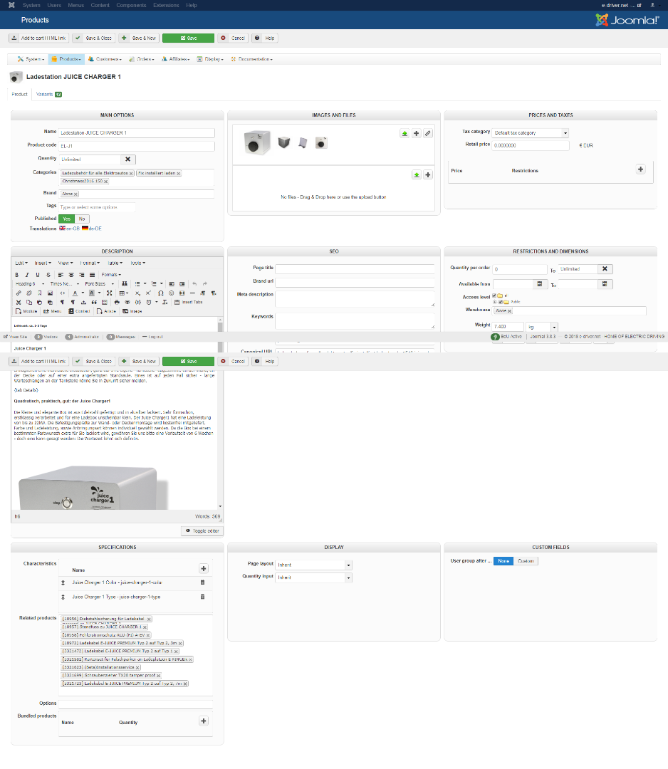Apply superscript formatting
This screenshot has height=769, width=668.
[x=148, y=293]
